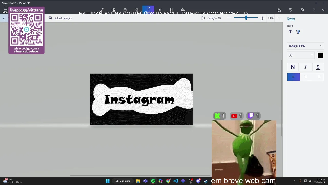
Task: Toggle italic formatting
Action: pyautogui.click(x=305, y=67)
